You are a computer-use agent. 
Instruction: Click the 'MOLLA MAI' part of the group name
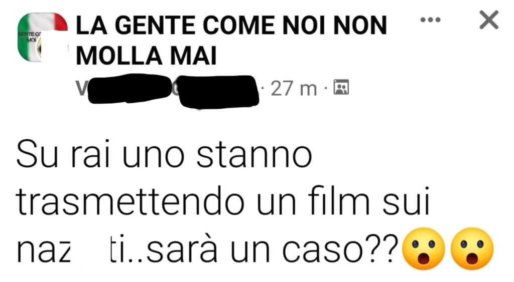click(146, 56)
